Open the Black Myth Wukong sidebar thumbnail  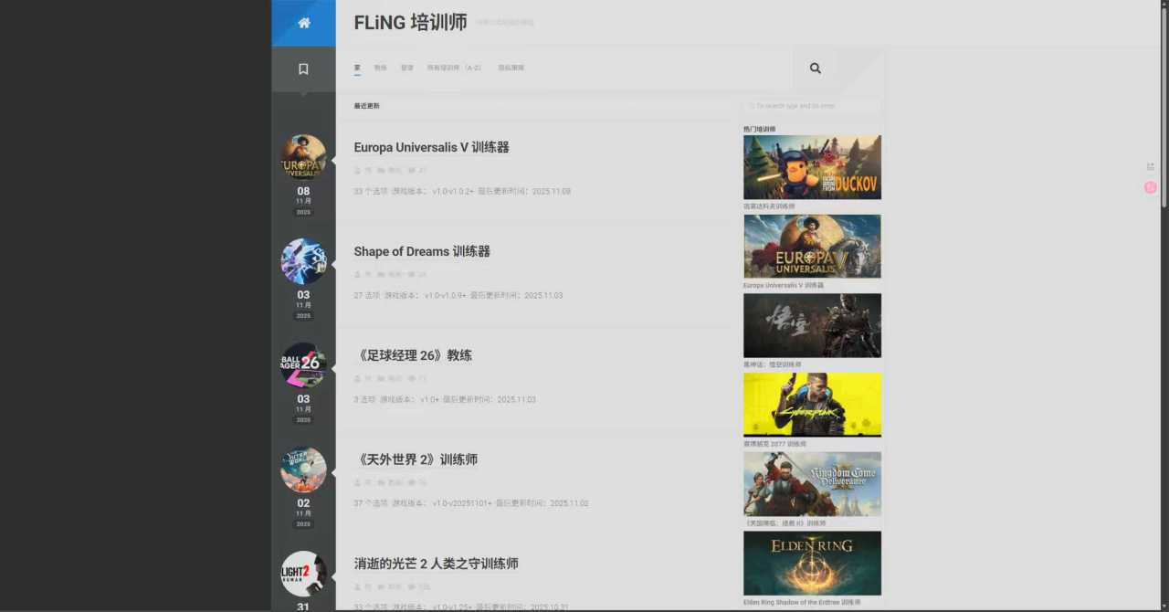pos(812,325)
